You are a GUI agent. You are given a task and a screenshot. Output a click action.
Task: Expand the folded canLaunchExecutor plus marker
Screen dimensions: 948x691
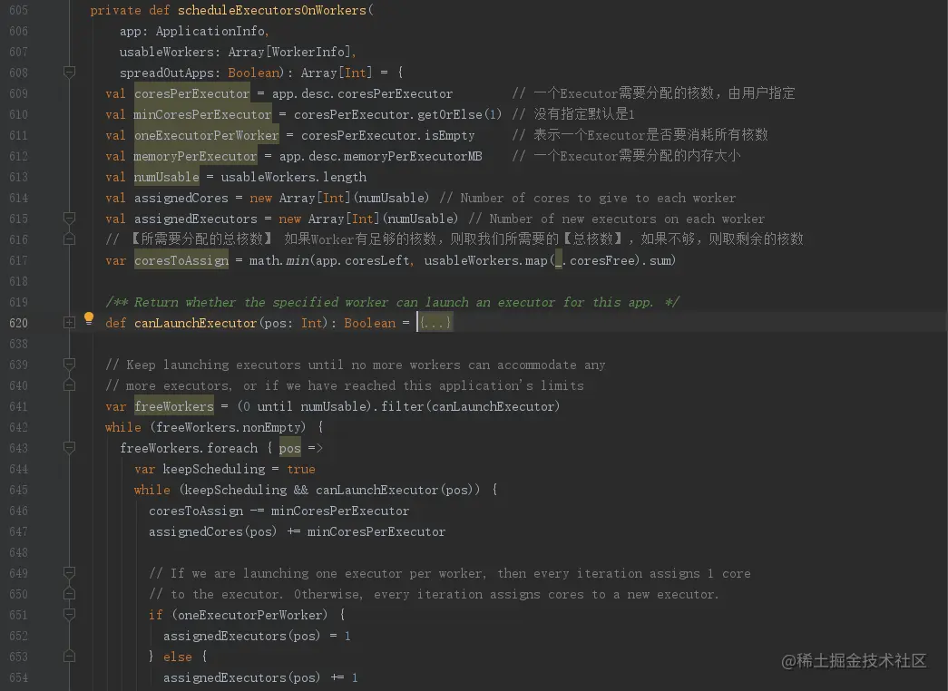pos(70,323)
